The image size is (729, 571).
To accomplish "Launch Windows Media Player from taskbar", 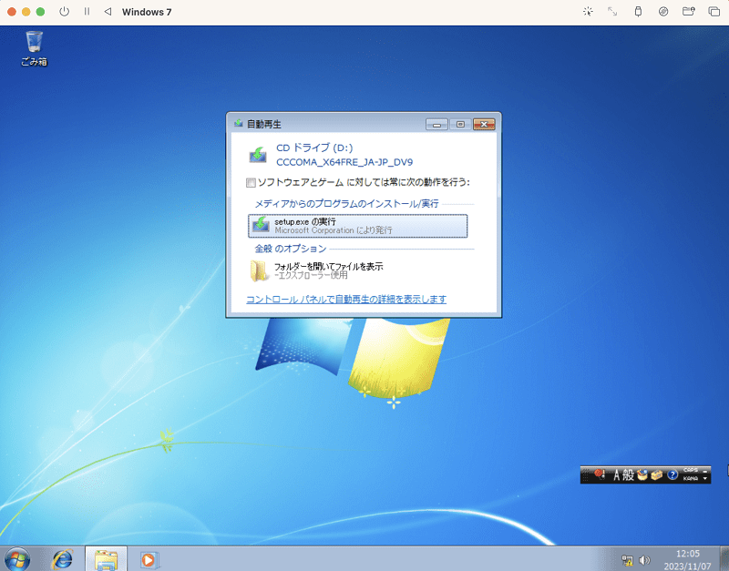I will 149,559.
